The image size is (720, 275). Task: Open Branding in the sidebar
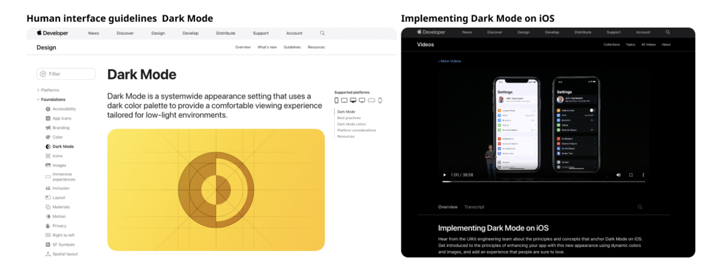click(x=58, y=128)
